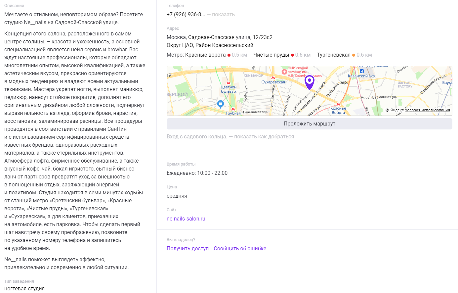Screen dimensions: 458x293
Task: Click the 'Время работы' field label
Action: click(x=181, y=164)
